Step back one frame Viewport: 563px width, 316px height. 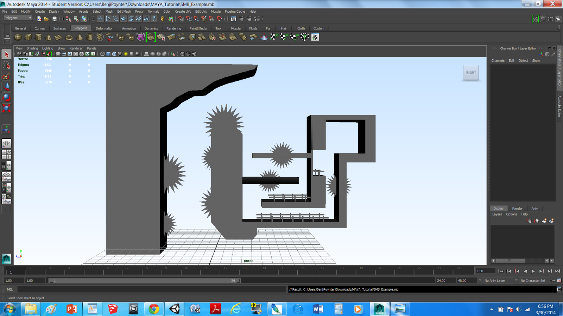click(x=509, y=271)
